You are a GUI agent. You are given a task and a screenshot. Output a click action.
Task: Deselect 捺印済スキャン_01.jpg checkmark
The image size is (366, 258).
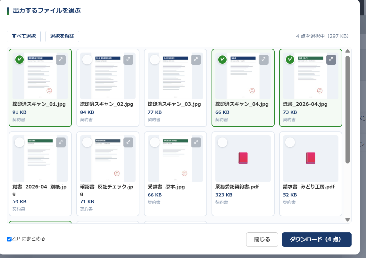(x=20, y=60)
